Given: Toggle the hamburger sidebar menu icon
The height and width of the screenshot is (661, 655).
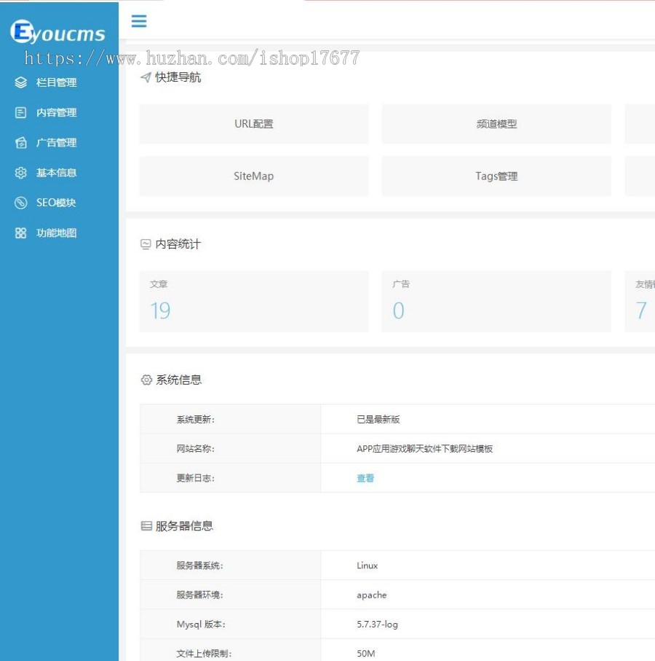Looking at the screenshot, I should pyautogui.click(x=139, y=21).
